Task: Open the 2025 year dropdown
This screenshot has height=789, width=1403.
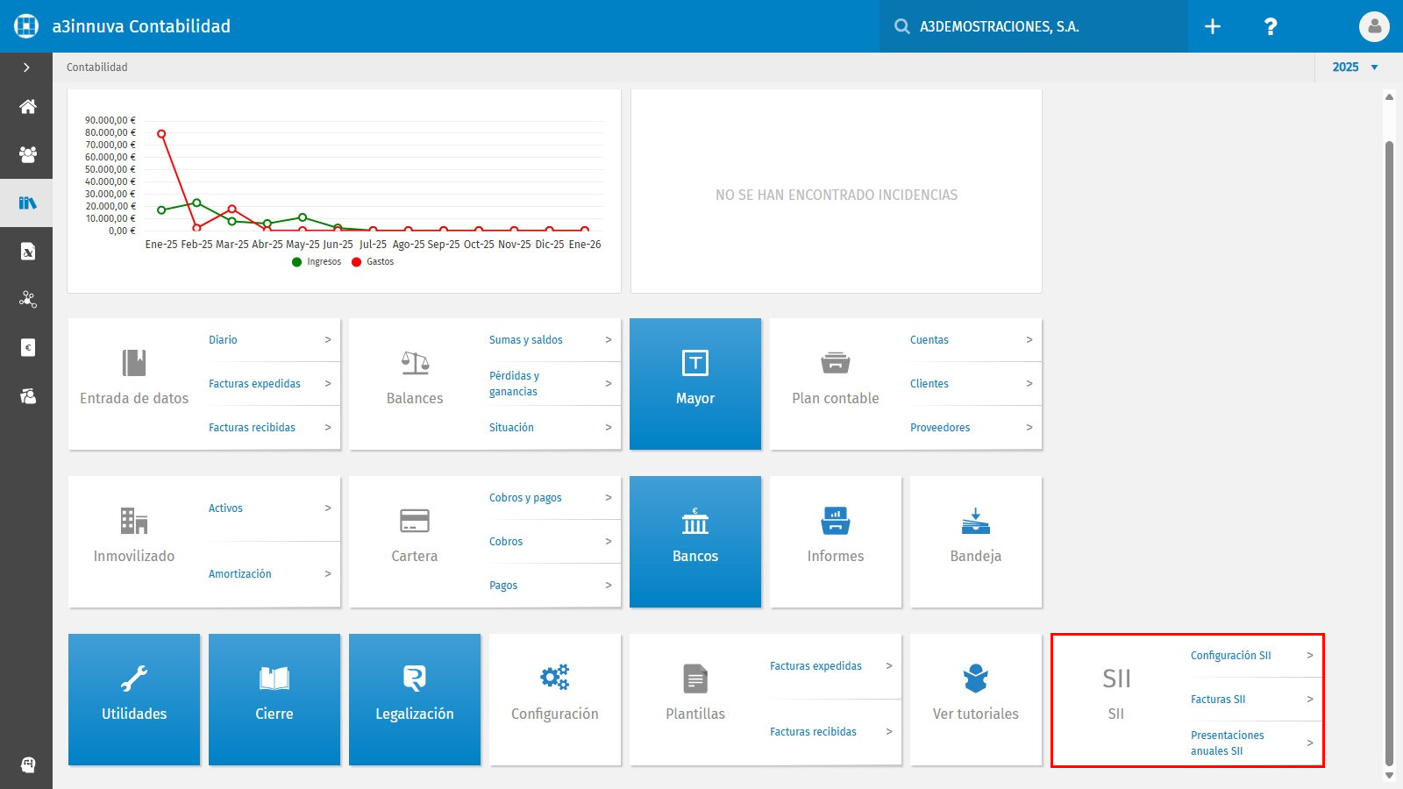Action: 1356,67
